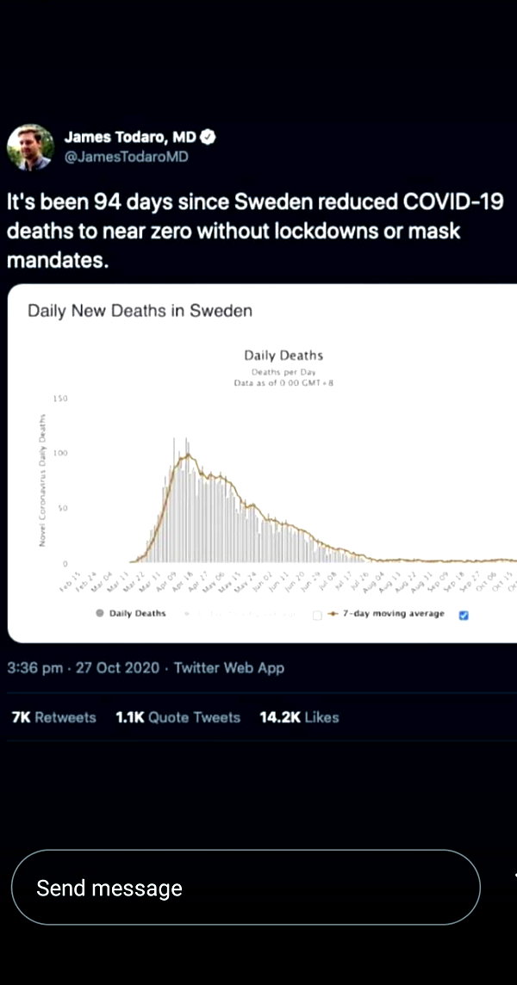Toggle the Daily Deaths legend series
517x985 pixels.
click(131, 613)
